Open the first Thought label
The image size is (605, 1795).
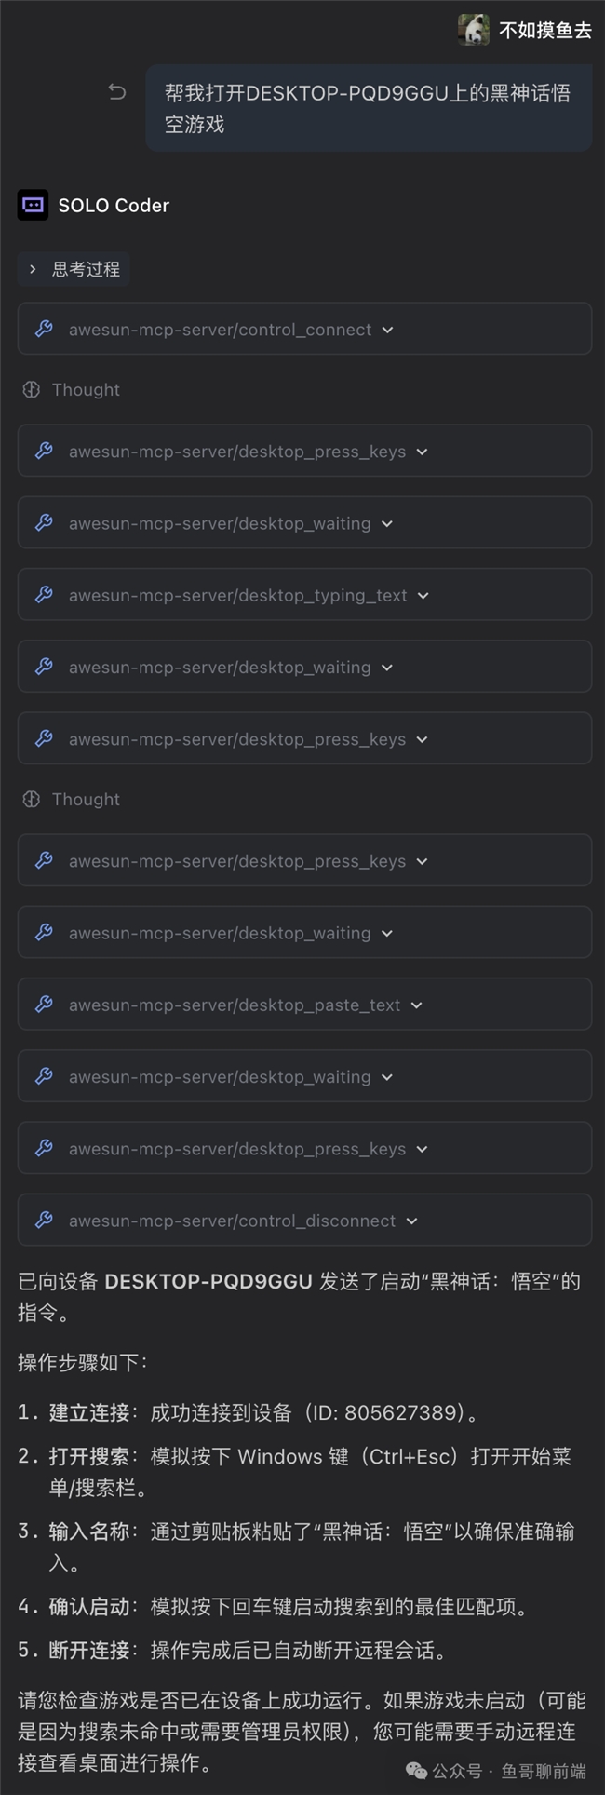click(86, 389)
